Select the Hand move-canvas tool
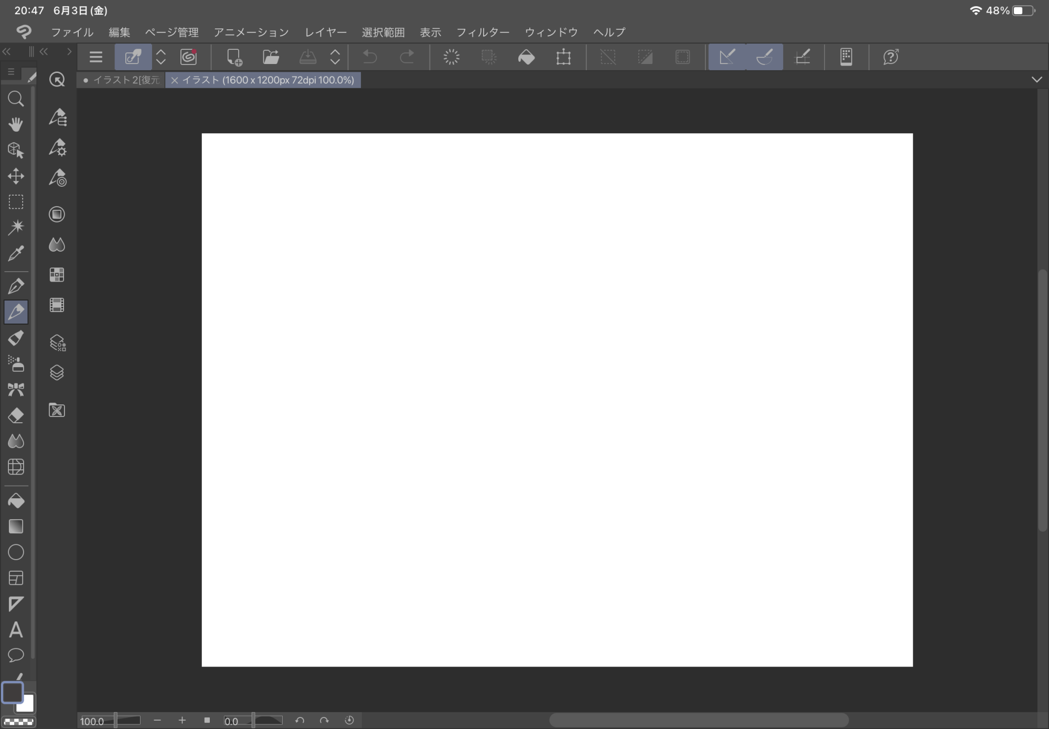Image resolution: width=1049 pixels, height=729 pixels. pos(16,124)
